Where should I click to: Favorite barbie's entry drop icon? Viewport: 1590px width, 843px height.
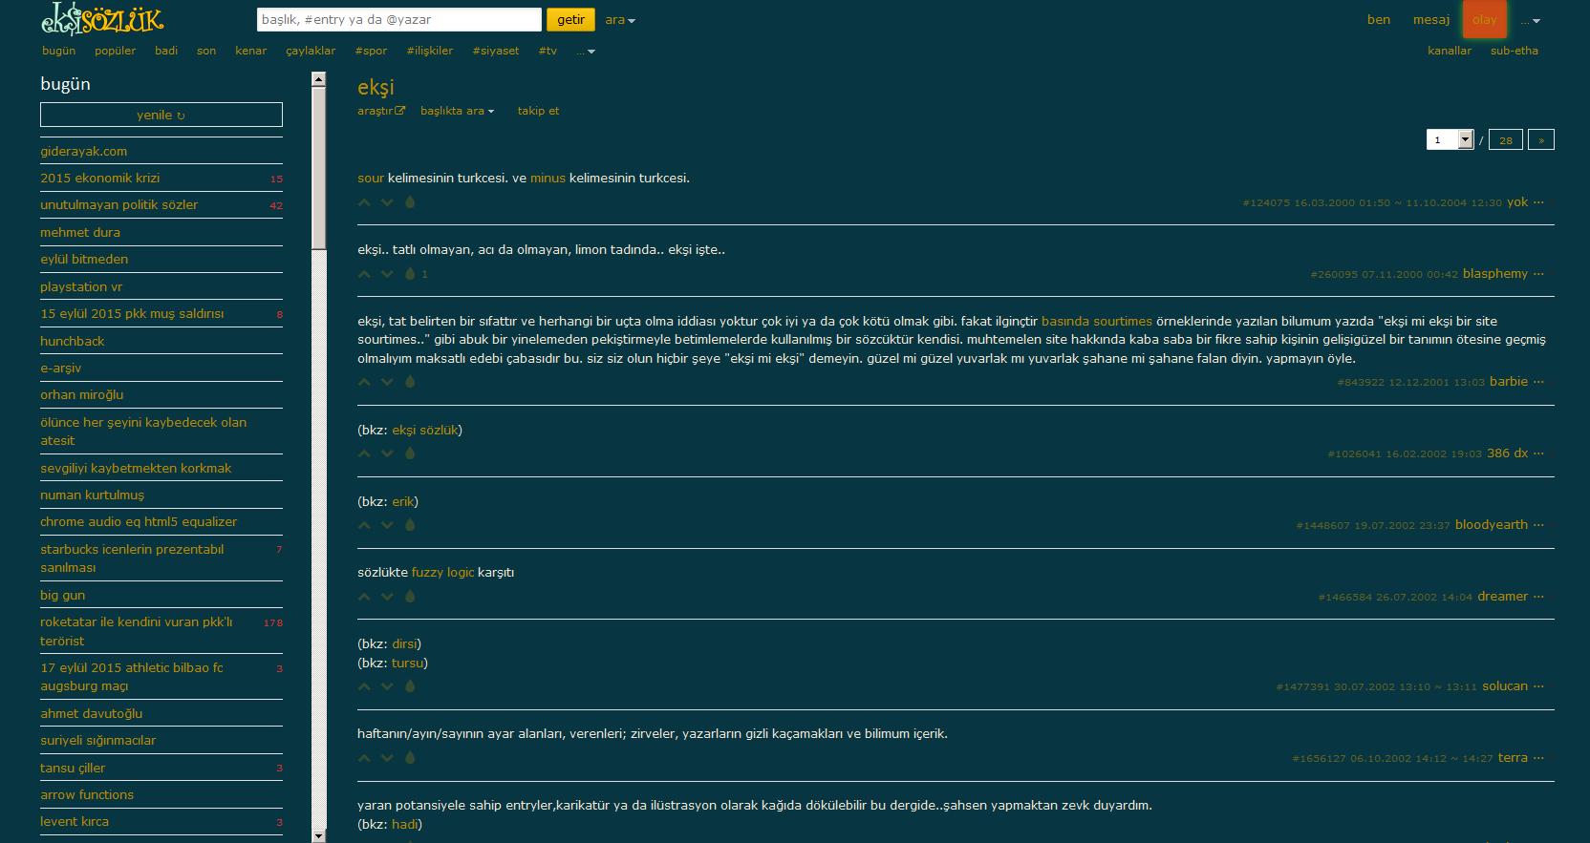[410, 382]
